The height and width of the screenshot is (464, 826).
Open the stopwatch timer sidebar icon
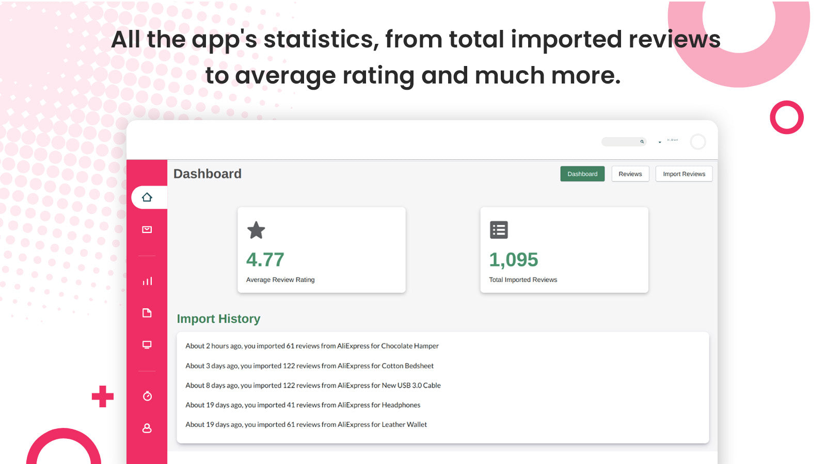click(147, 396)
